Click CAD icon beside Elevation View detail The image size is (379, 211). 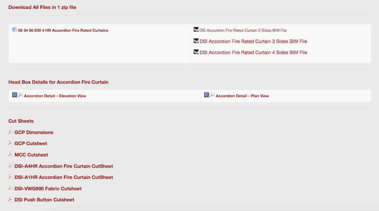(15, 95)
